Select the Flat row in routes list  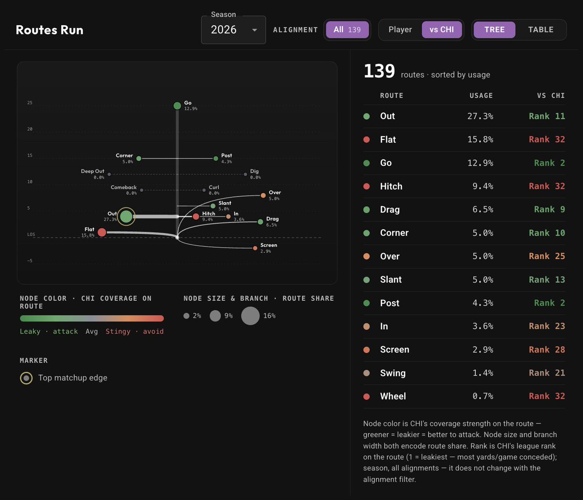464,139
